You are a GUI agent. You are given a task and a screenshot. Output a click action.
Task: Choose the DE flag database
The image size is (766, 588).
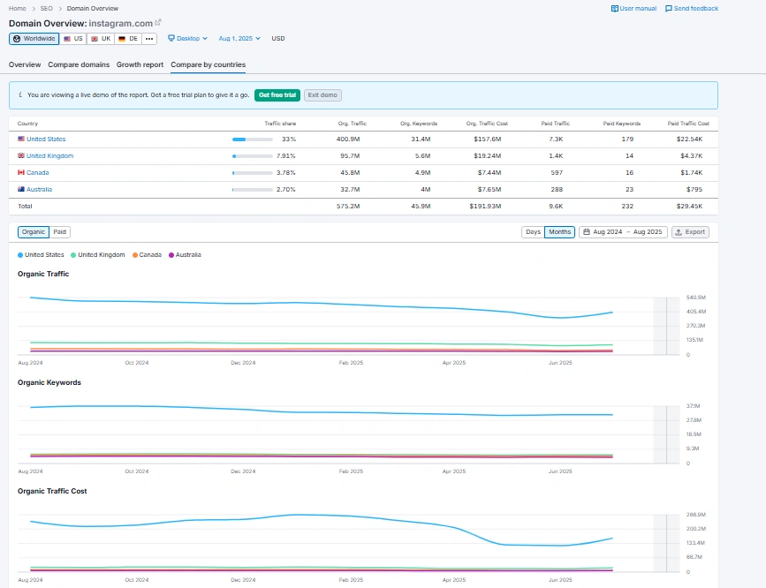point(128,39)
